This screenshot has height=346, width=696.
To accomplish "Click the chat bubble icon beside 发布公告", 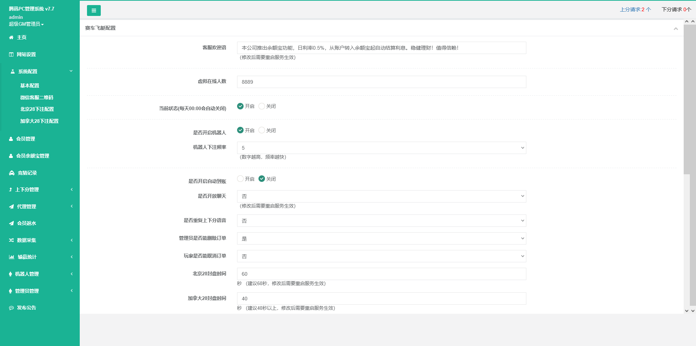I will [11, 308].
